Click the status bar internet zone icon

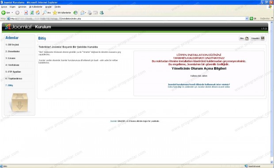click(x=246, y=166)
